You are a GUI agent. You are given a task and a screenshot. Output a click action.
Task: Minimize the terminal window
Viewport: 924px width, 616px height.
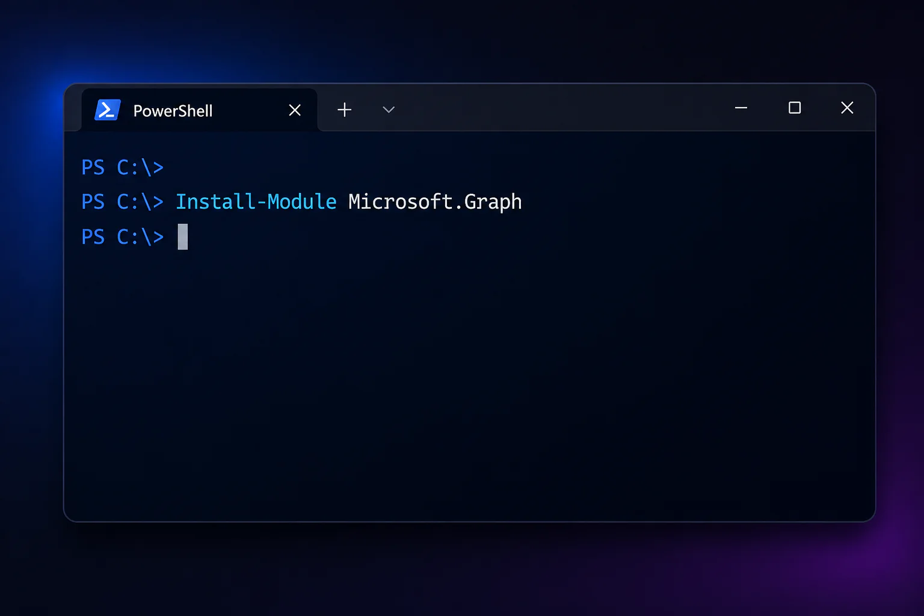pos(741,108)
